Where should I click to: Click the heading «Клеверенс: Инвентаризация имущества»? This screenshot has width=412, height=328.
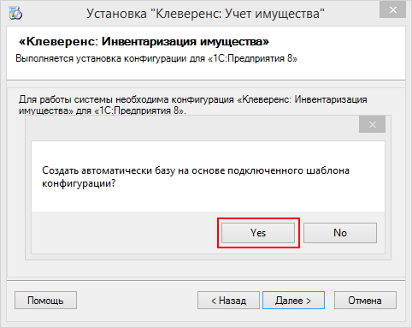coord(144,41)
